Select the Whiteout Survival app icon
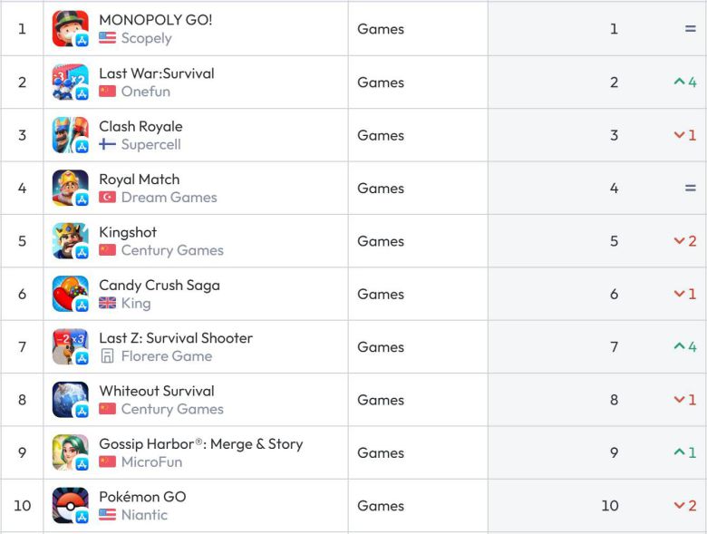 coord(70,400)
